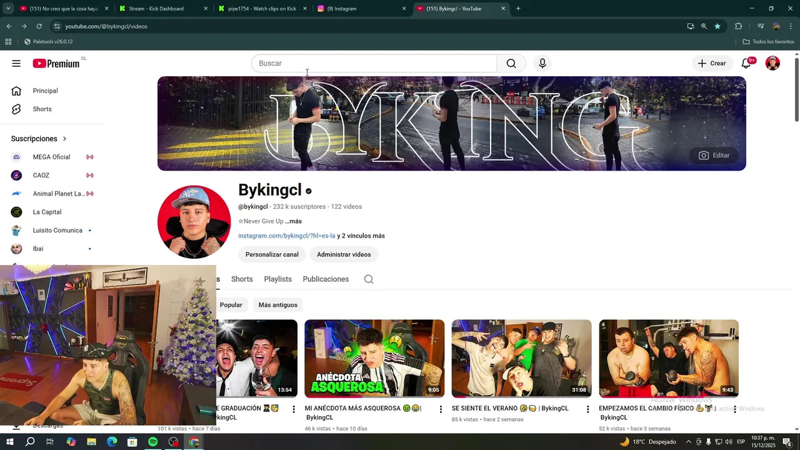Search within the channel using magnifier
Viewport: 800px width, 450px height.
pyautogui.click(x=369, y=279)
